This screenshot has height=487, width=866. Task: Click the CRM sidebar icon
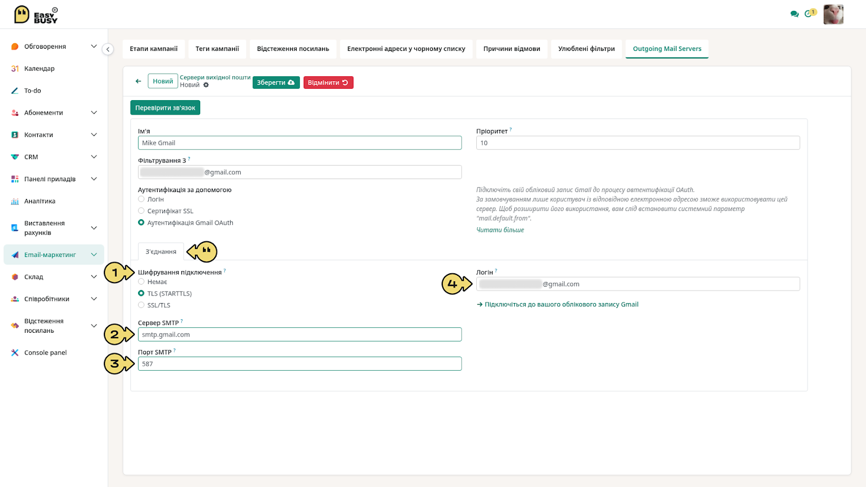pos(15,157)
